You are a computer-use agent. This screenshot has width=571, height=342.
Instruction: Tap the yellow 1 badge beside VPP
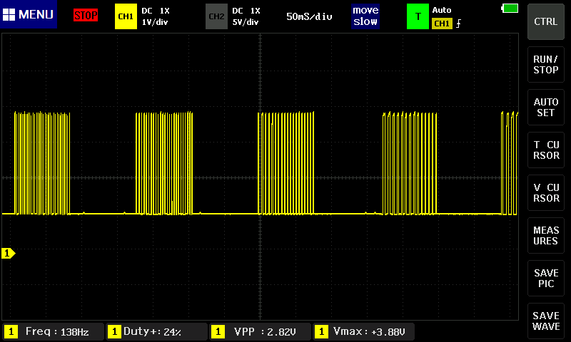218,331
